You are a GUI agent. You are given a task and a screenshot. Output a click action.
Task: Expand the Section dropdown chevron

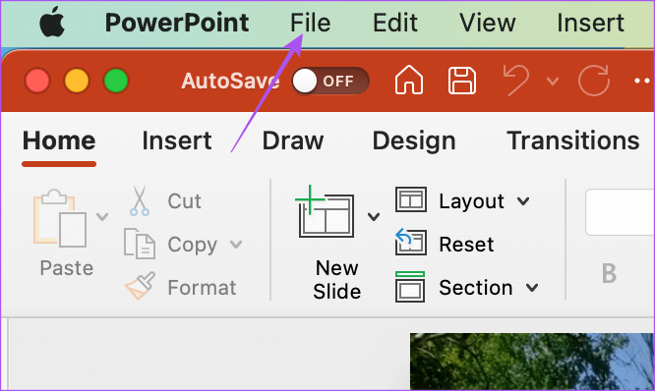tap(532, 288)
